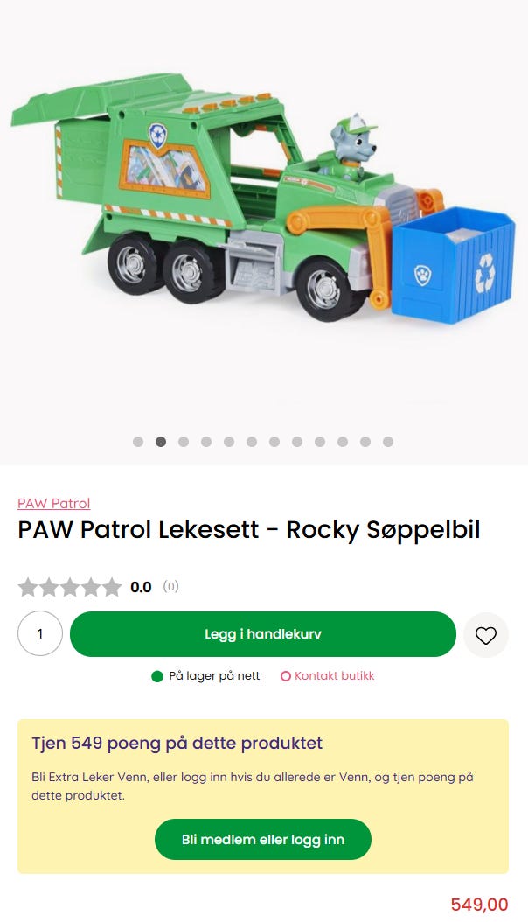This screenshot has height=922, width=528.
Task: Go to the last carousel dot
Action: tap(387, 442)
